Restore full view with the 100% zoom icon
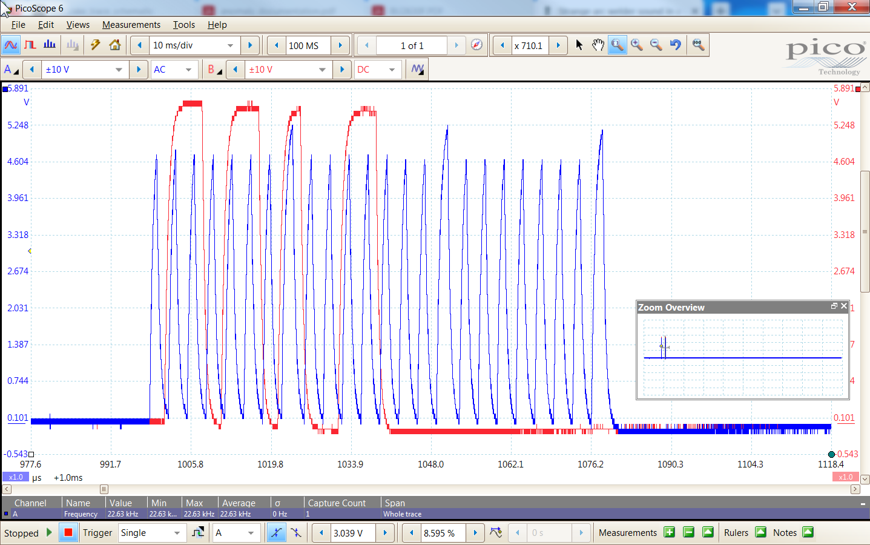870x545 pixels. point(697,45)
